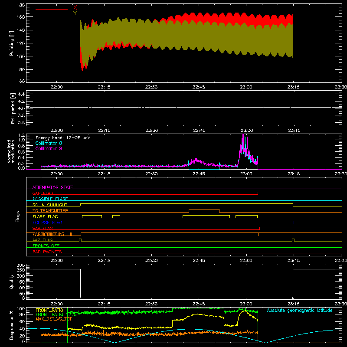Click the ATTENUATOR_STATE flag label
This screenshot has height=347, width=347.
[x=52, y=187]
